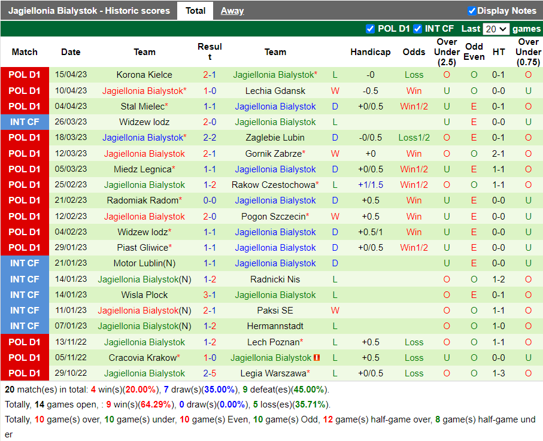Select the Lech Poznan team name

click(x=272, y=342)
